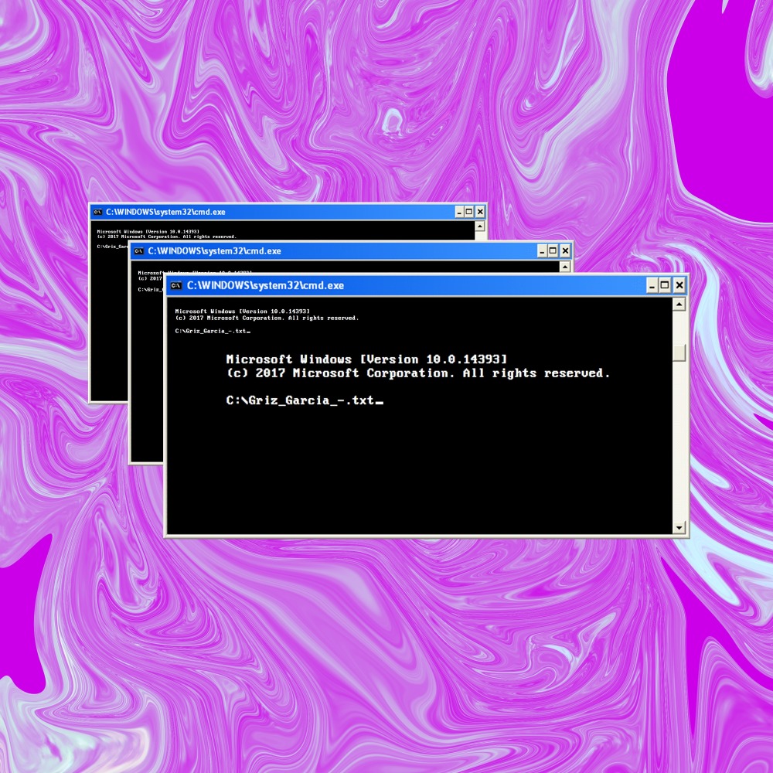Close the middle cmd.exe window
Image resolution: width=773 pixels, height=773 pixels.
click(x=566, y=251)
